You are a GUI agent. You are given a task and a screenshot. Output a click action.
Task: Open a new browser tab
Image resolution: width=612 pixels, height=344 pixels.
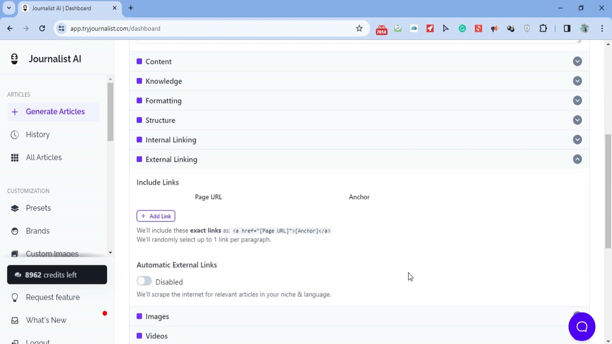[131, 8]
